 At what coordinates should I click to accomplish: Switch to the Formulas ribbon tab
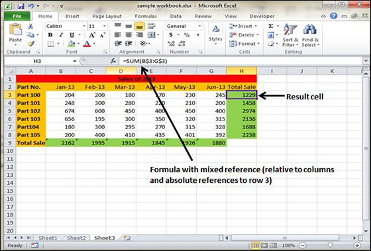(146, 16)
